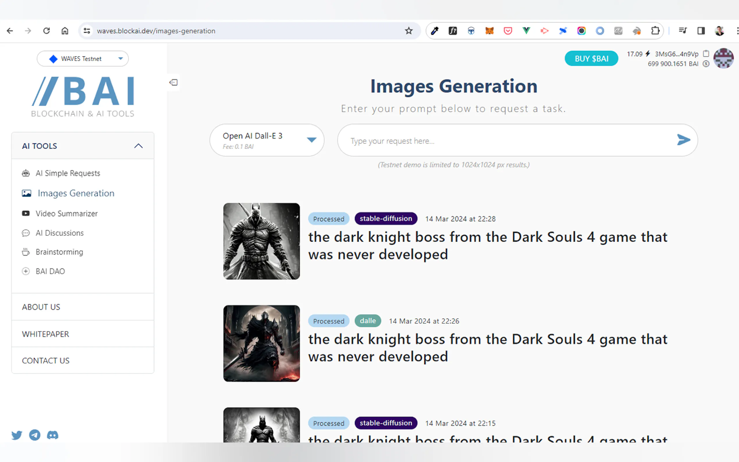Open the Telegram social link icon

coord(35,435)
